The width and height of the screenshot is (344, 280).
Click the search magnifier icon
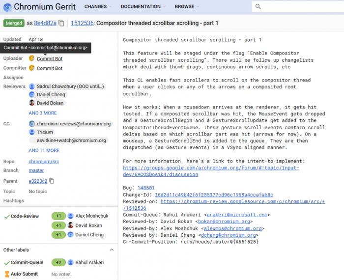click(258, 7)
